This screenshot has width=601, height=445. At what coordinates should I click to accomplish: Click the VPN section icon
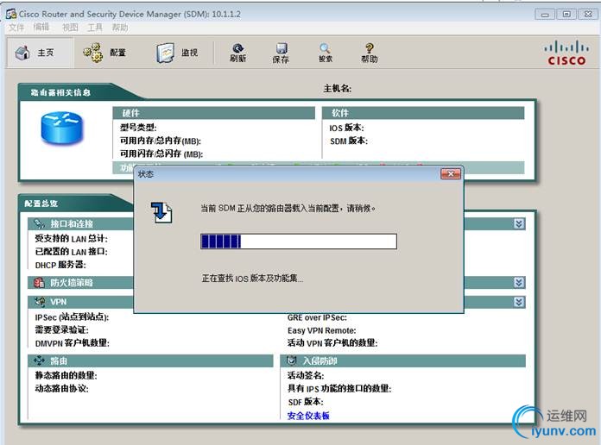click(x=40, y=301)
